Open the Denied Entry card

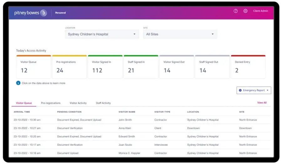tap(248, 67)
